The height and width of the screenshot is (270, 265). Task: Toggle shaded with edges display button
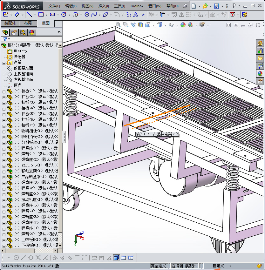[116, 258]
